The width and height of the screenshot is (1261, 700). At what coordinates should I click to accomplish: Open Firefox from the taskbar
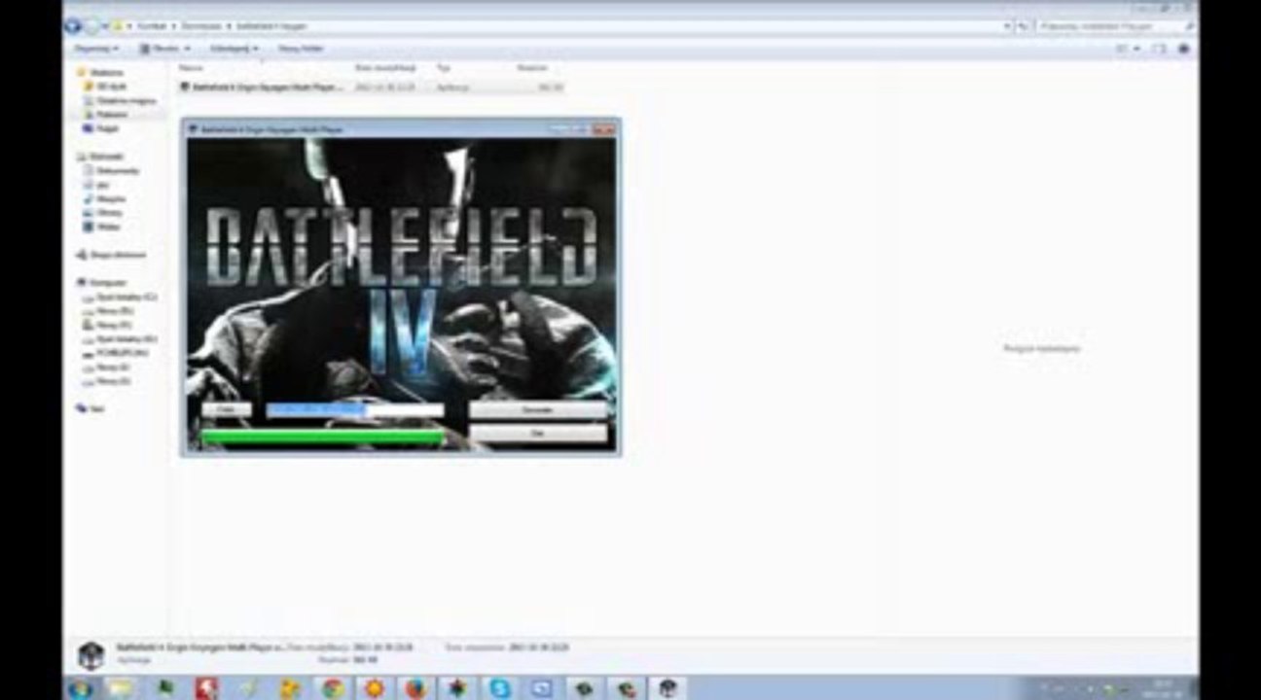pyautogui.click(x=415, y=688)
